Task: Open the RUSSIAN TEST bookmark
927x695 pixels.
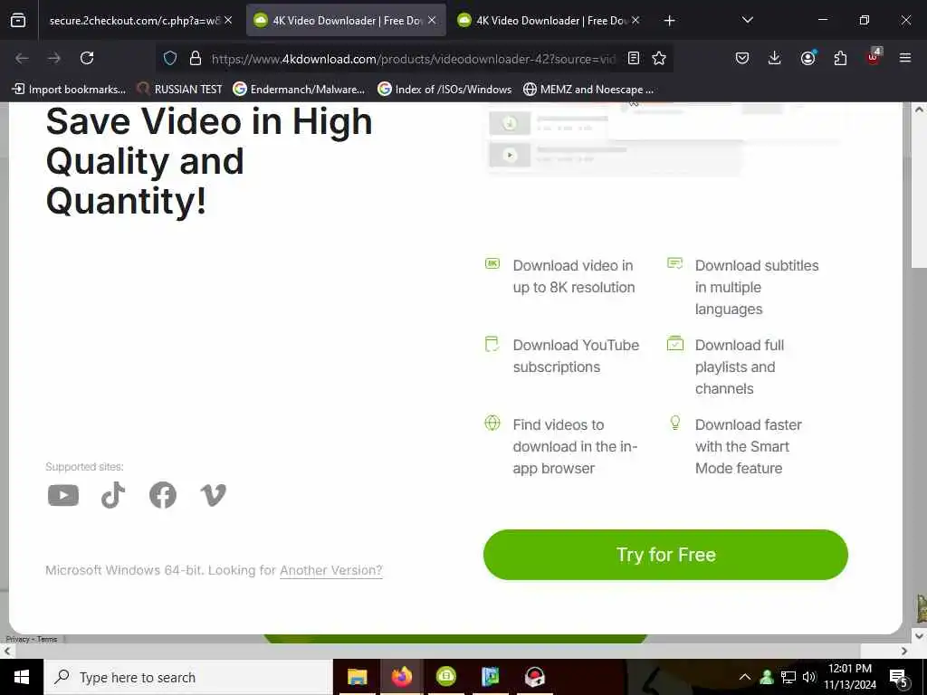Action: point(179,90)
